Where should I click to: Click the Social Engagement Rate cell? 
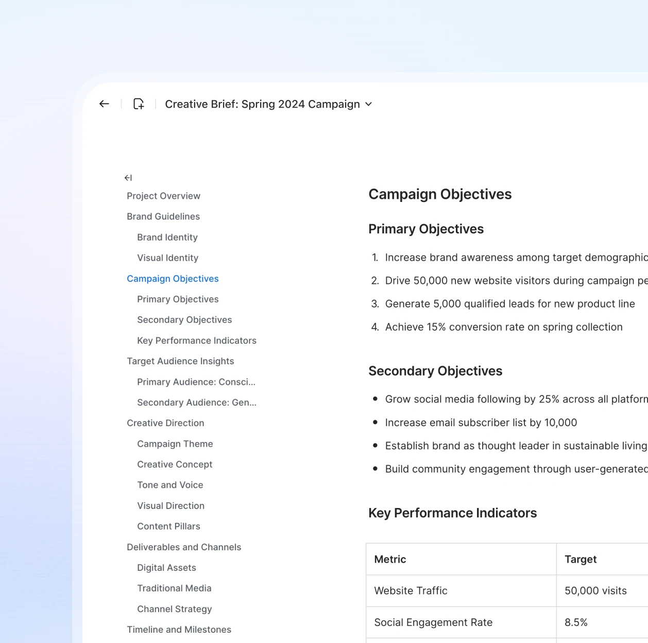tap(461, 622)
